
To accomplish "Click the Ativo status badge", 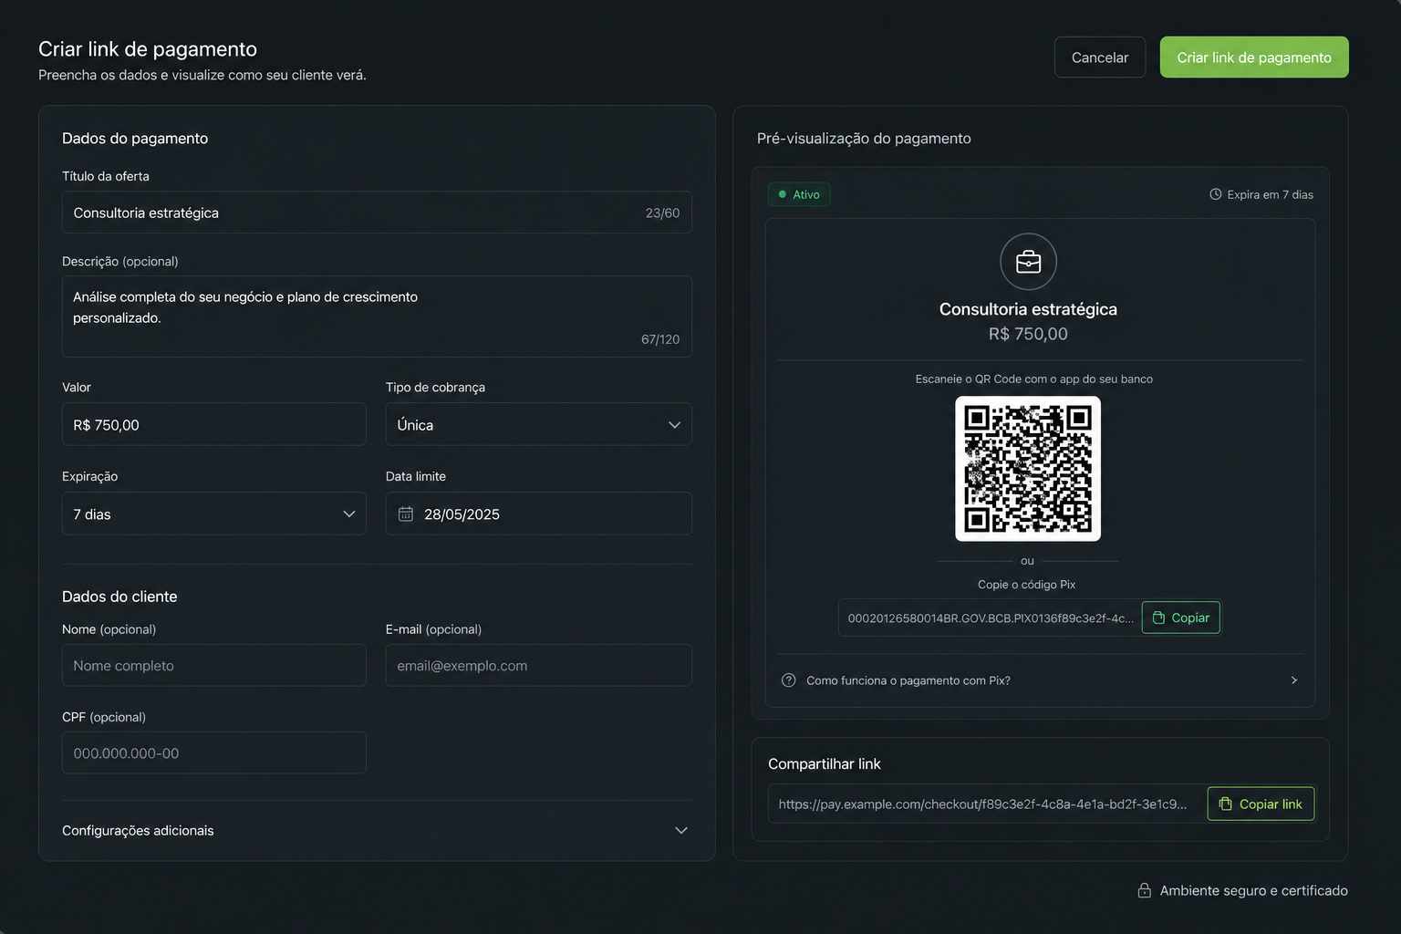I will click(799, 194).
